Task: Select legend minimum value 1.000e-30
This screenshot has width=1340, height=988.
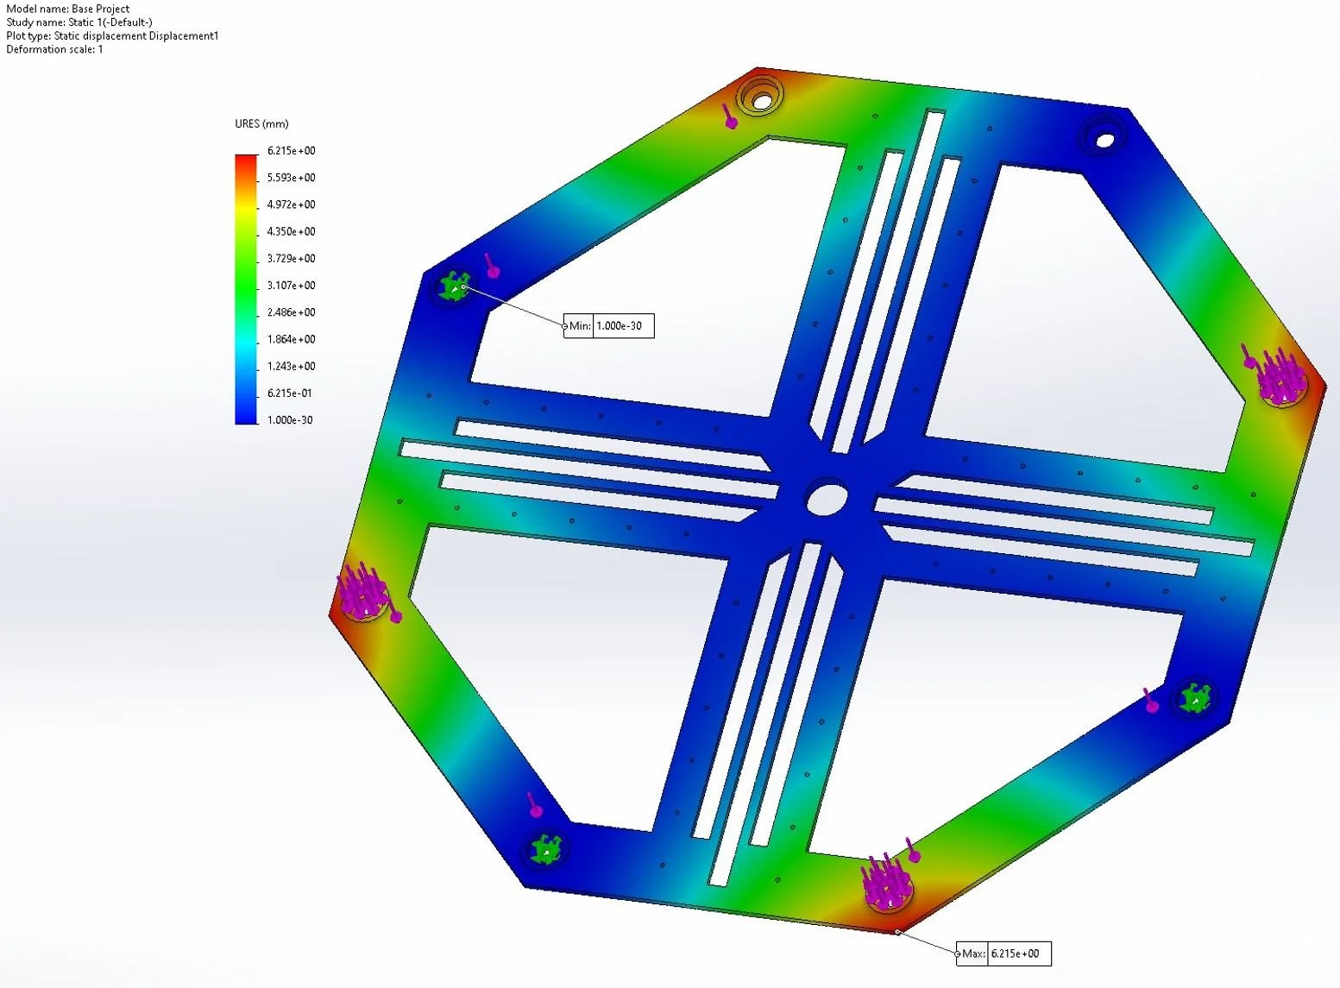Action: tap(290, 420)
